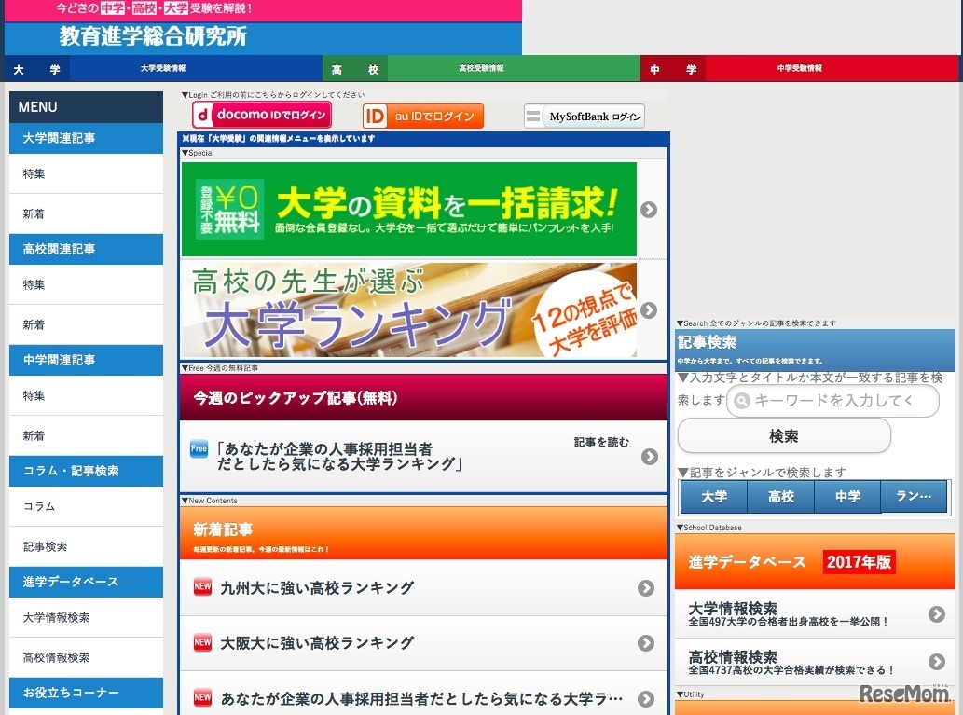The width and height of the screenshot is (963, 715).
Task: Click the 2017年版 red label
Action: (859, 561)
